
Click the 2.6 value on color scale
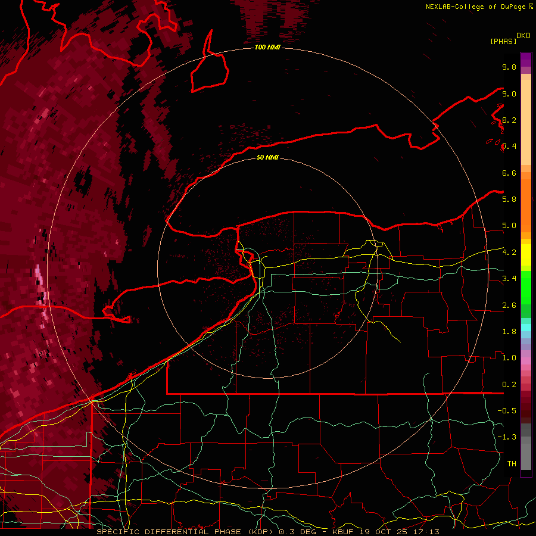tap(509, 306)
